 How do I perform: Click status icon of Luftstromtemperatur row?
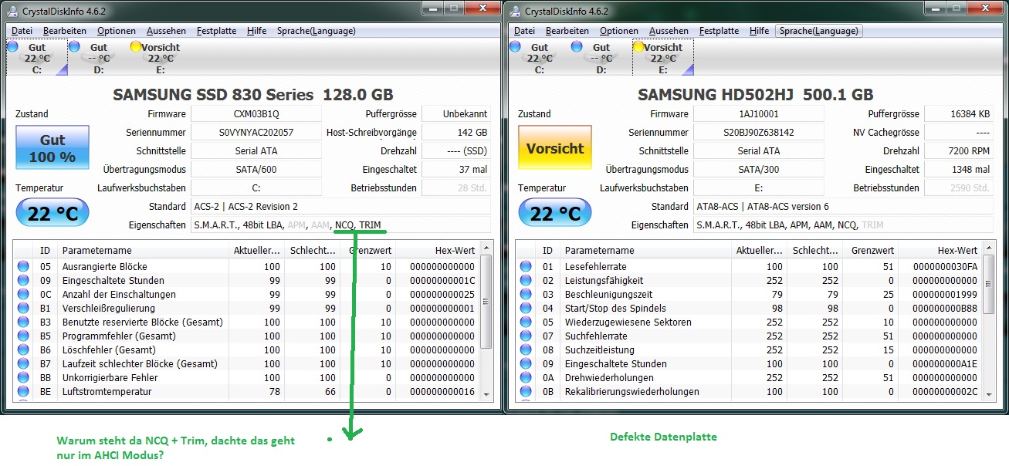point(23,391)
